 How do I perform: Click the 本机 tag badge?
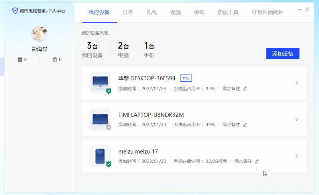(x=186, y=78)
